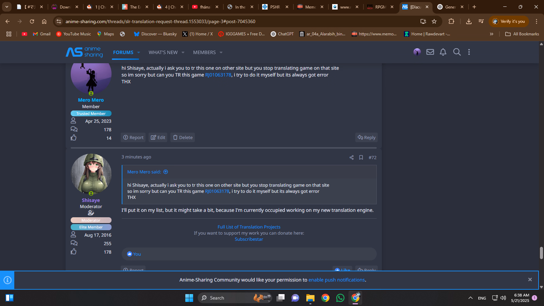The width and height of the screenshot is (544, 306).
Task: Bookmark post #72 using the bookmark icon
Action: (361, 157)
